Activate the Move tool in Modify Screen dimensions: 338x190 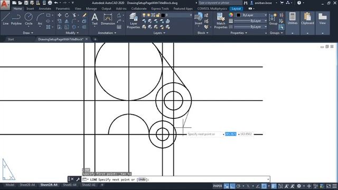(59, 15)
